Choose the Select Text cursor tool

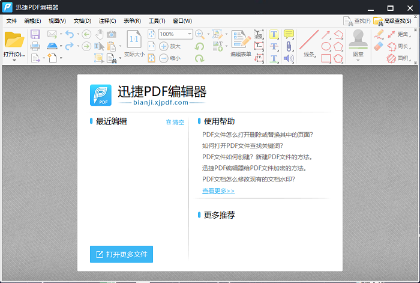coord(100,46)
